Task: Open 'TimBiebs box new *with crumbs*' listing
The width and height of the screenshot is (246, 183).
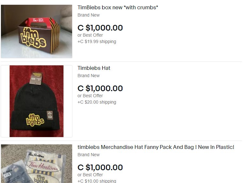Action: click(x=118, y=7)
